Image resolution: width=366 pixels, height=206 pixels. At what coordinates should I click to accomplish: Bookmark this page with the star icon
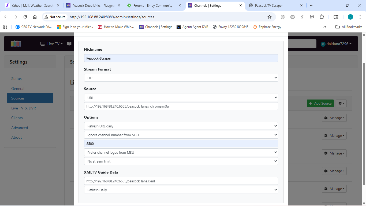tap(270, 17)
